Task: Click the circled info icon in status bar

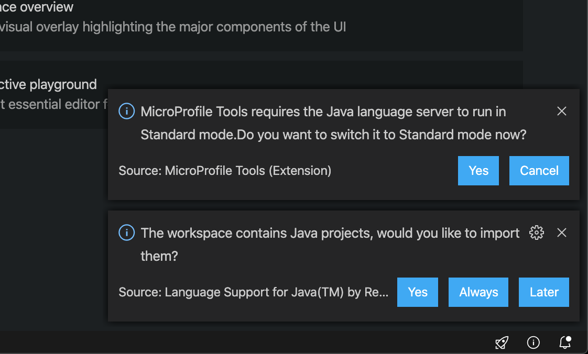Action: pos(533,342)
